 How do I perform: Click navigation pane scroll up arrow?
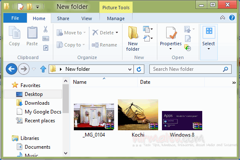pyautogui.click(x=66, y=81)
